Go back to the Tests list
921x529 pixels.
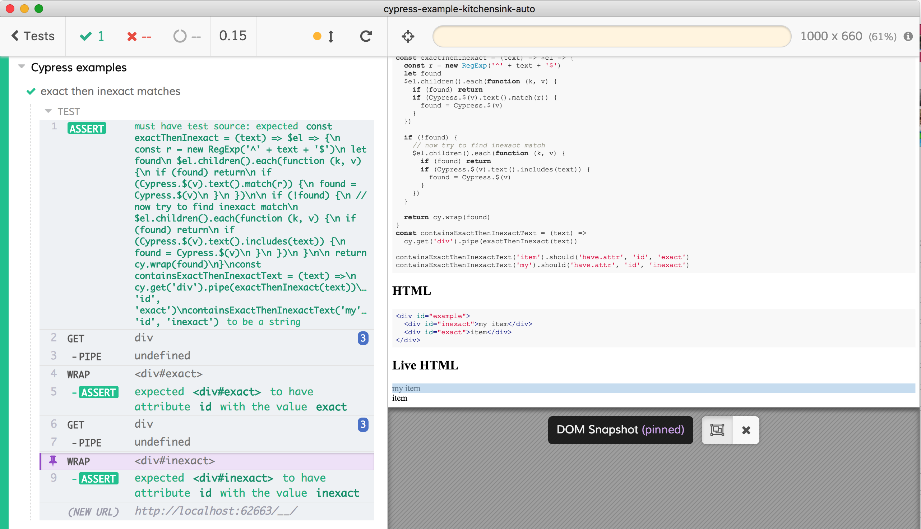[33, 36]
